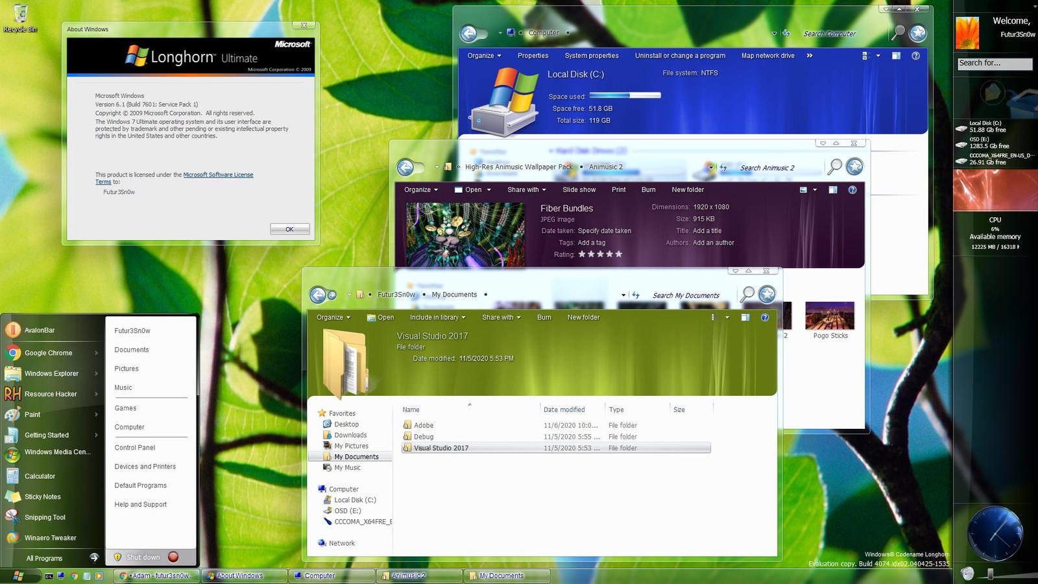Click the magnifier icon in Animusic 2 window

click(x=834, y=167)
